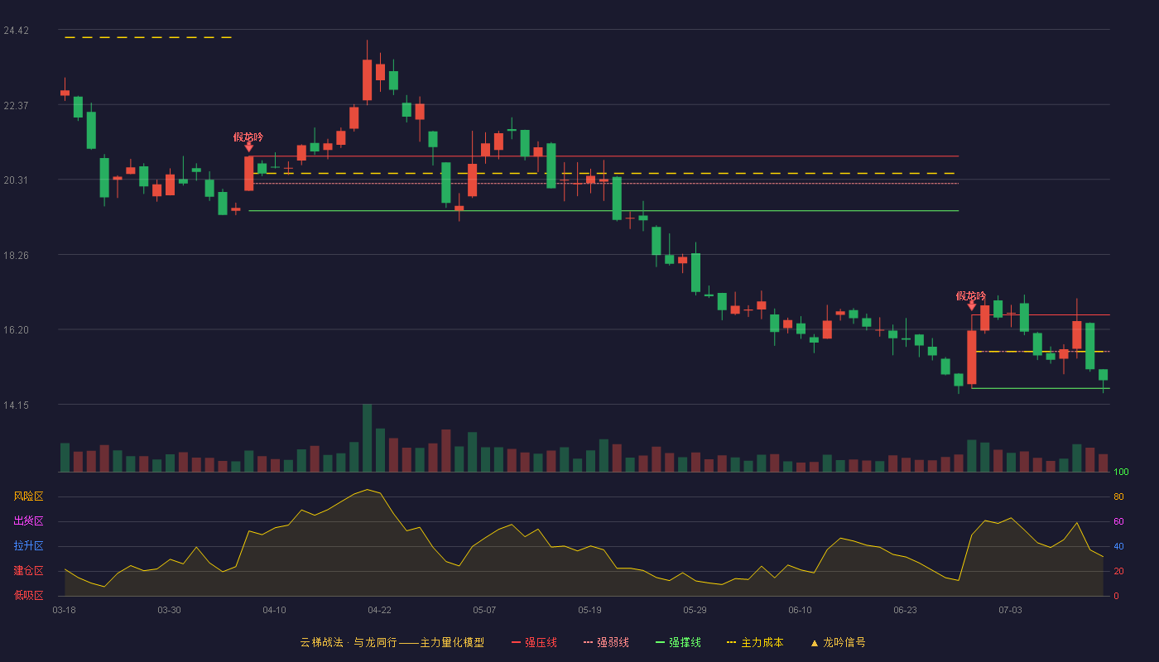Click the 03-18 date label
This screenshot has width=1159, height=662.
tap(64, 610)
